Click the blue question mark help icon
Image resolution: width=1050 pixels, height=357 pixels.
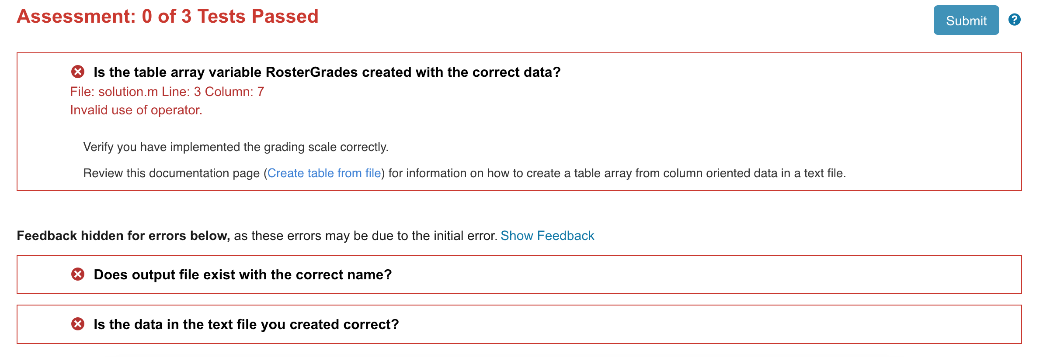(1014, 20)
